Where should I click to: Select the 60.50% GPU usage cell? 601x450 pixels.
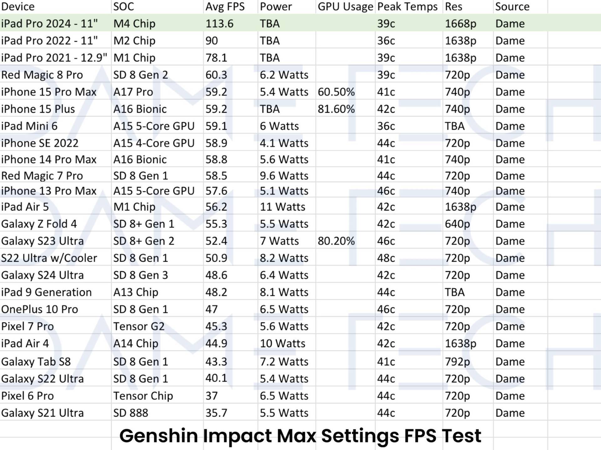(x=336, y=92)
